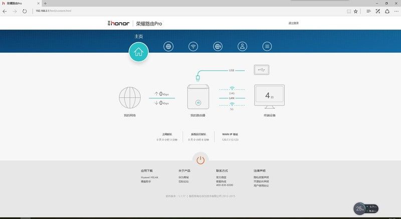Open the 隐私政策声明 link
Viewport: 401px width, 219px height.
click(x=261, y=177)
